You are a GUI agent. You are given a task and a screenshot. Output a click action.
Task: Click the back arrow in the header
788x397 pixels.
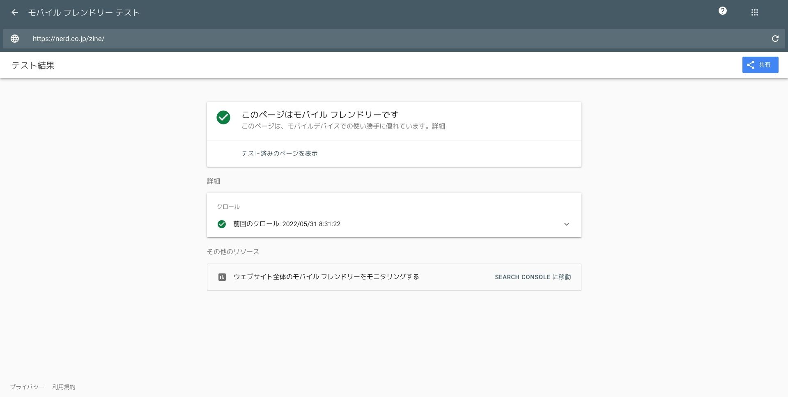[15, 13]
